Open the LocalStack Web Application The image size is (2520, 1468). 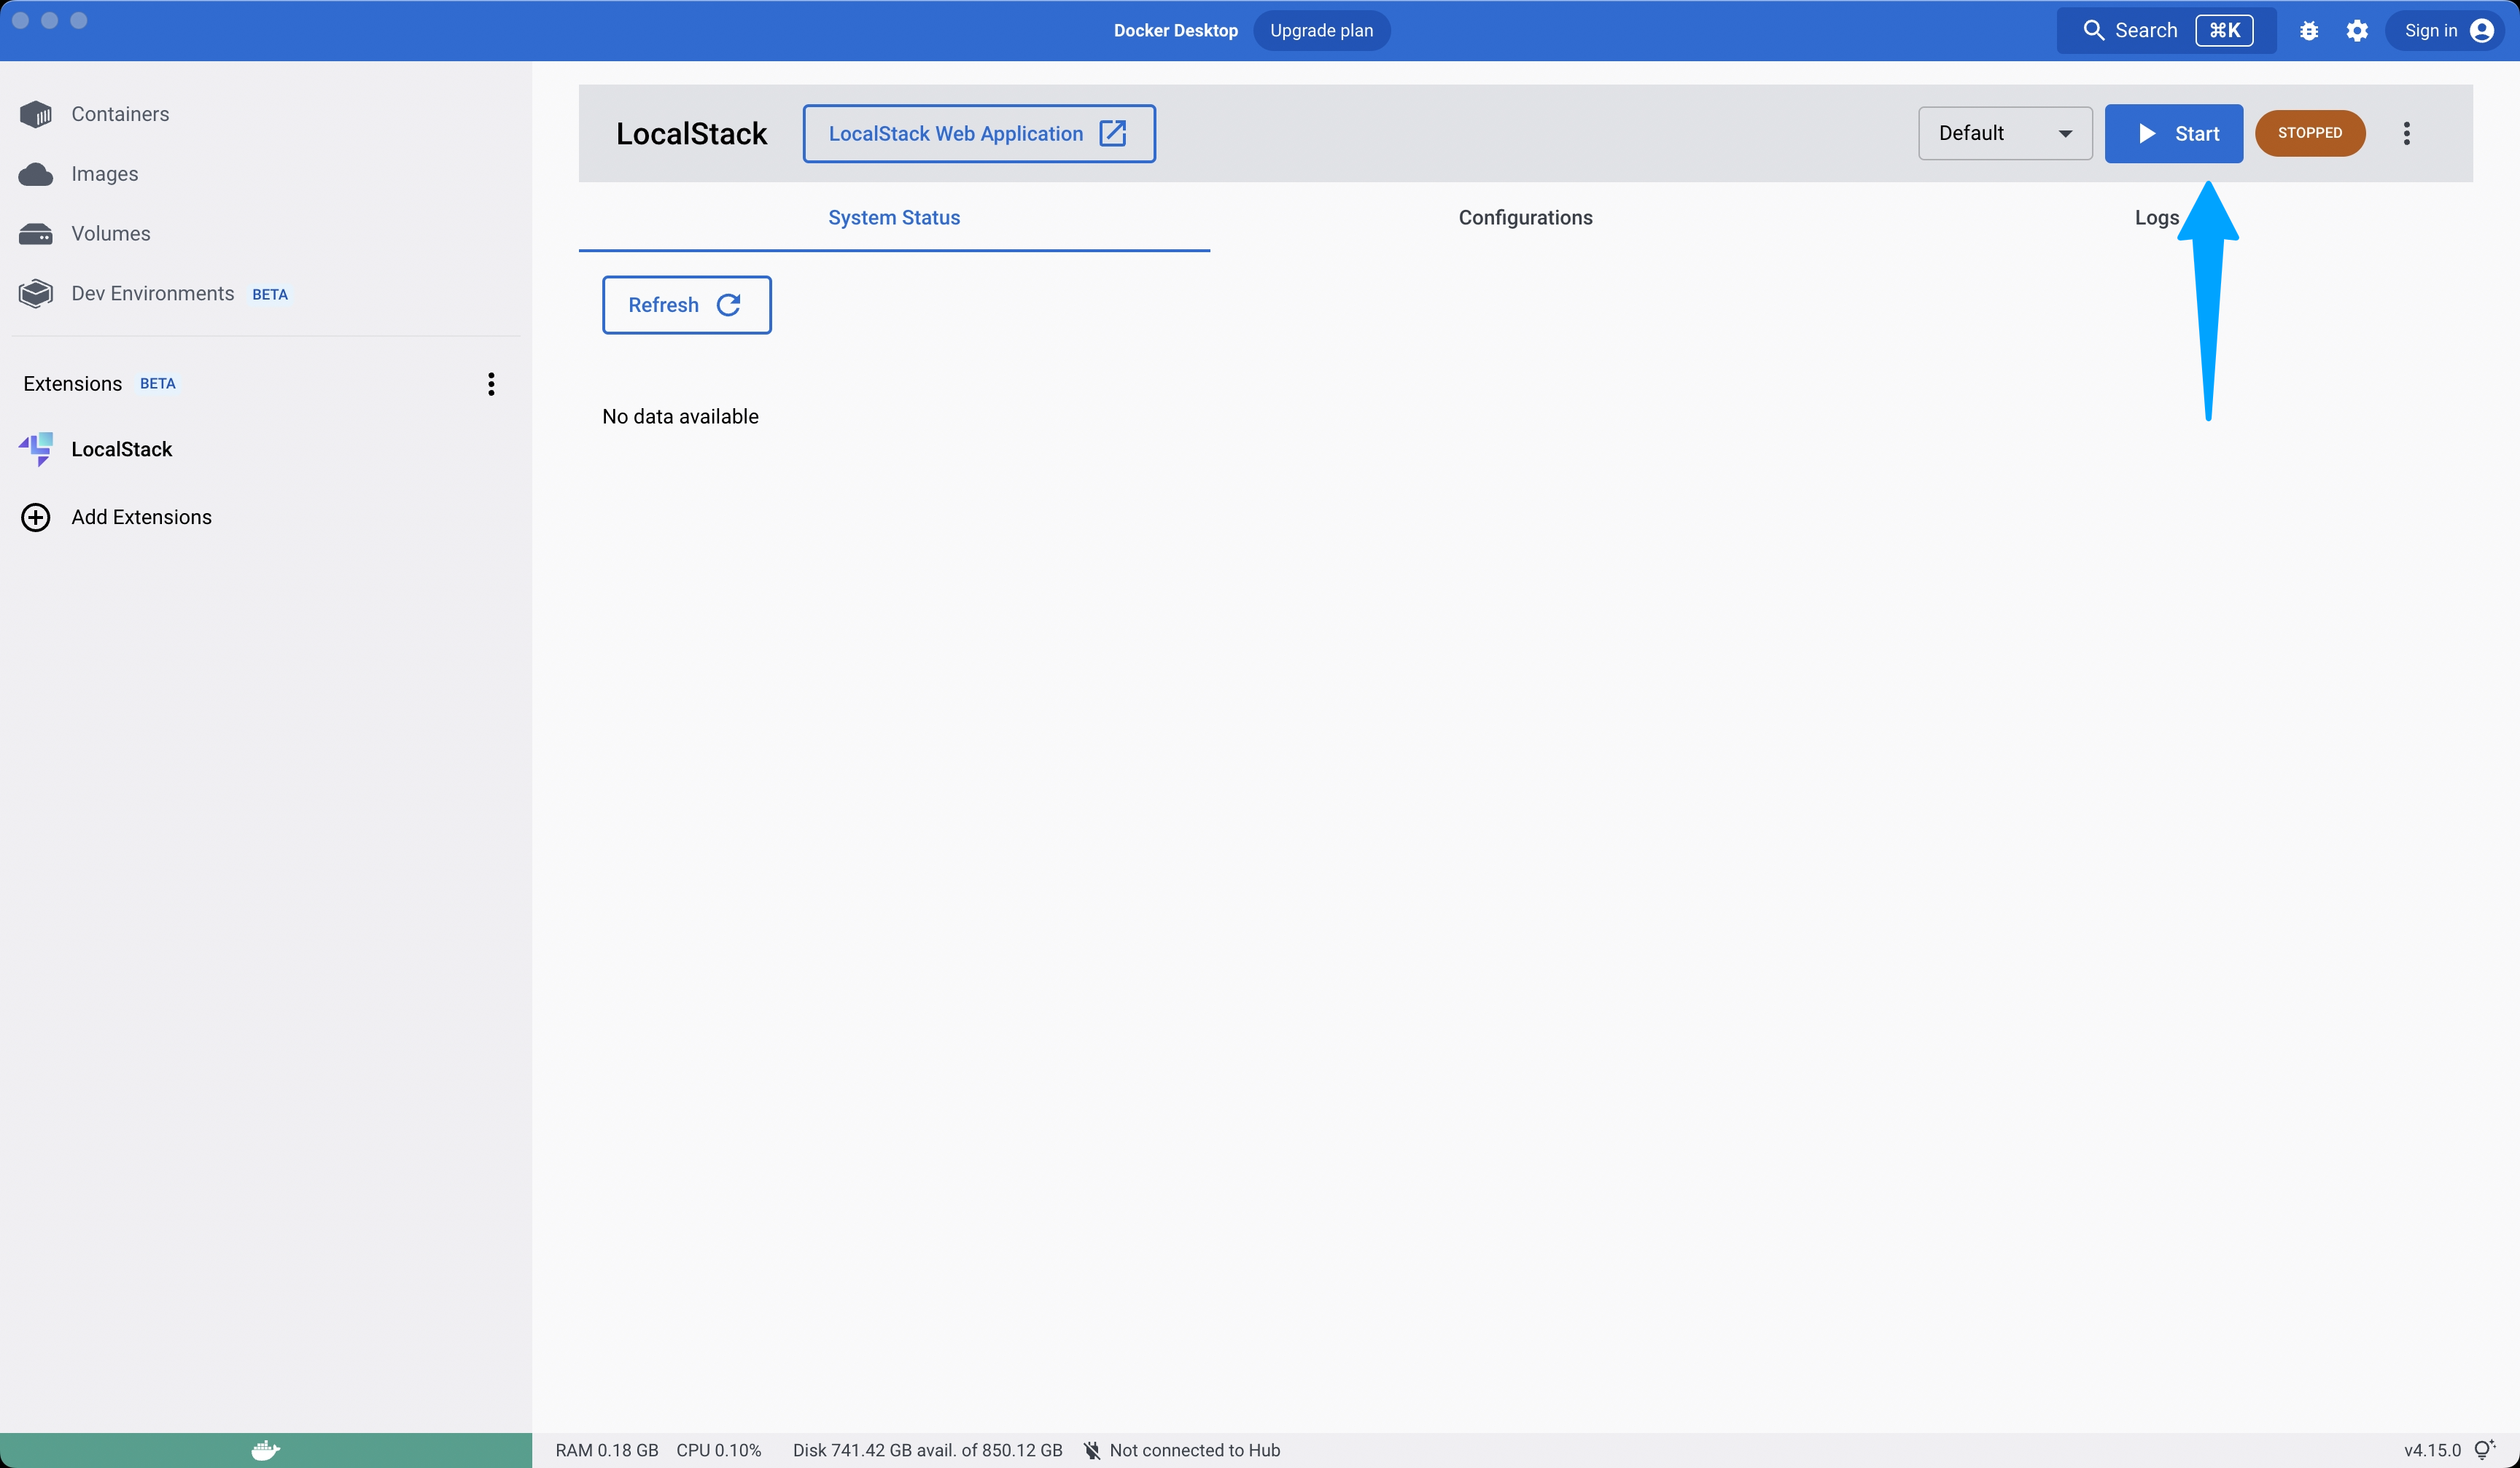(x=978, y=133)
